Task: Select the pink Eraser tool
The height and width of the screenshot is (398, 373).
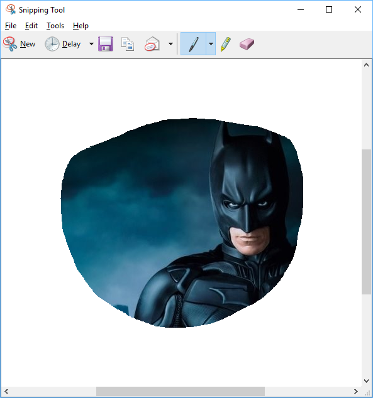Action: pos(247,44)
